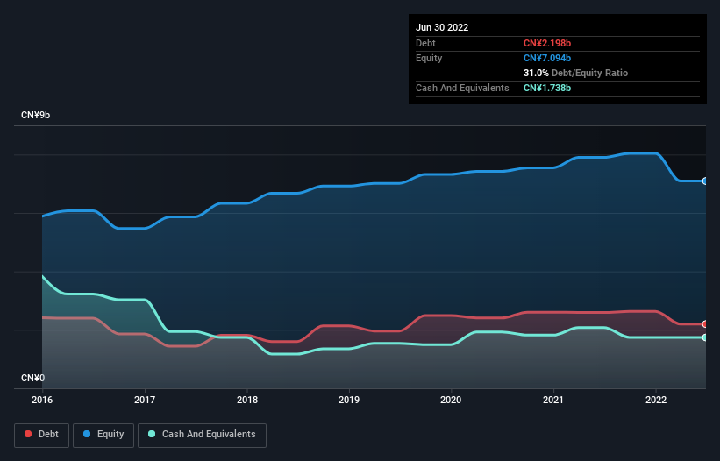Select the blue Equity endpoint marker
The width and height of the screenshot is (720, 461).
coord(705,181)
